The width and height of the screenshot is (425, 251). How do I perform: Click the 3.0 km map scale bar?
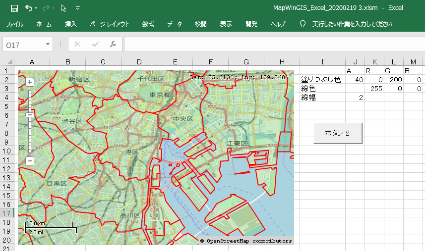tap(51, 228)
